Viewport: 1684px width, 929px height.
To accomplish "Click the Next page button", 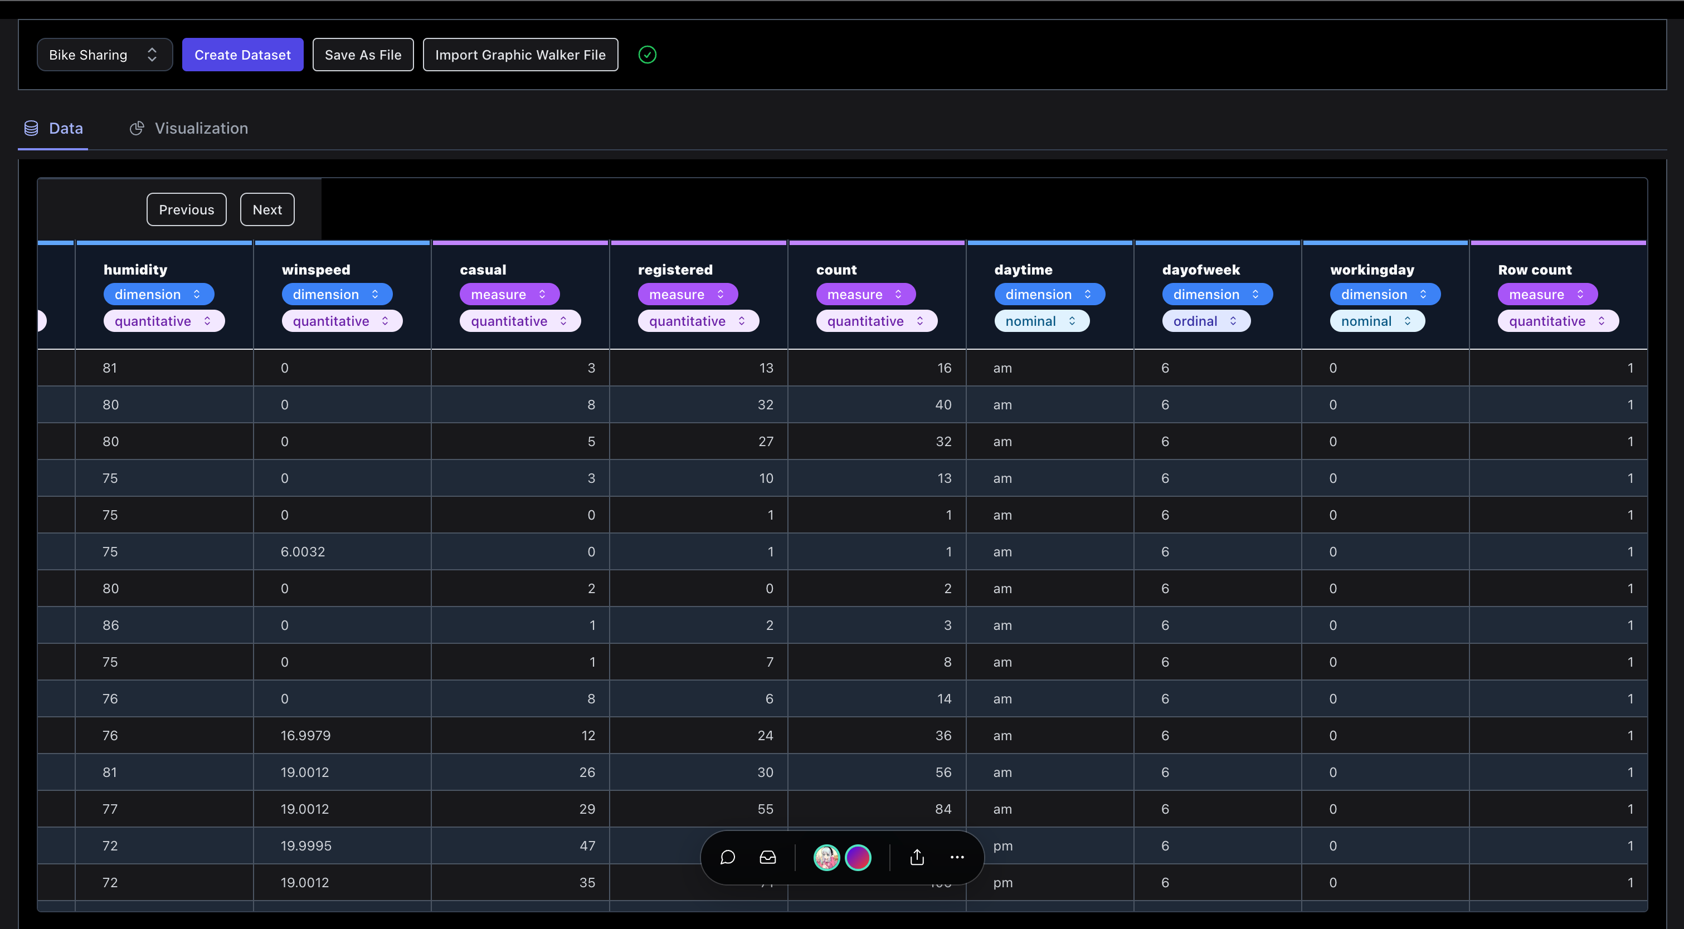I will tap(267, 210).
